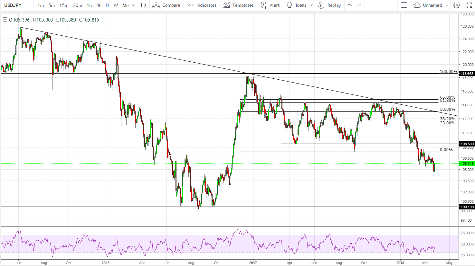Select the weekly W timeframe

pyautogui.click(x=116, y=5)
